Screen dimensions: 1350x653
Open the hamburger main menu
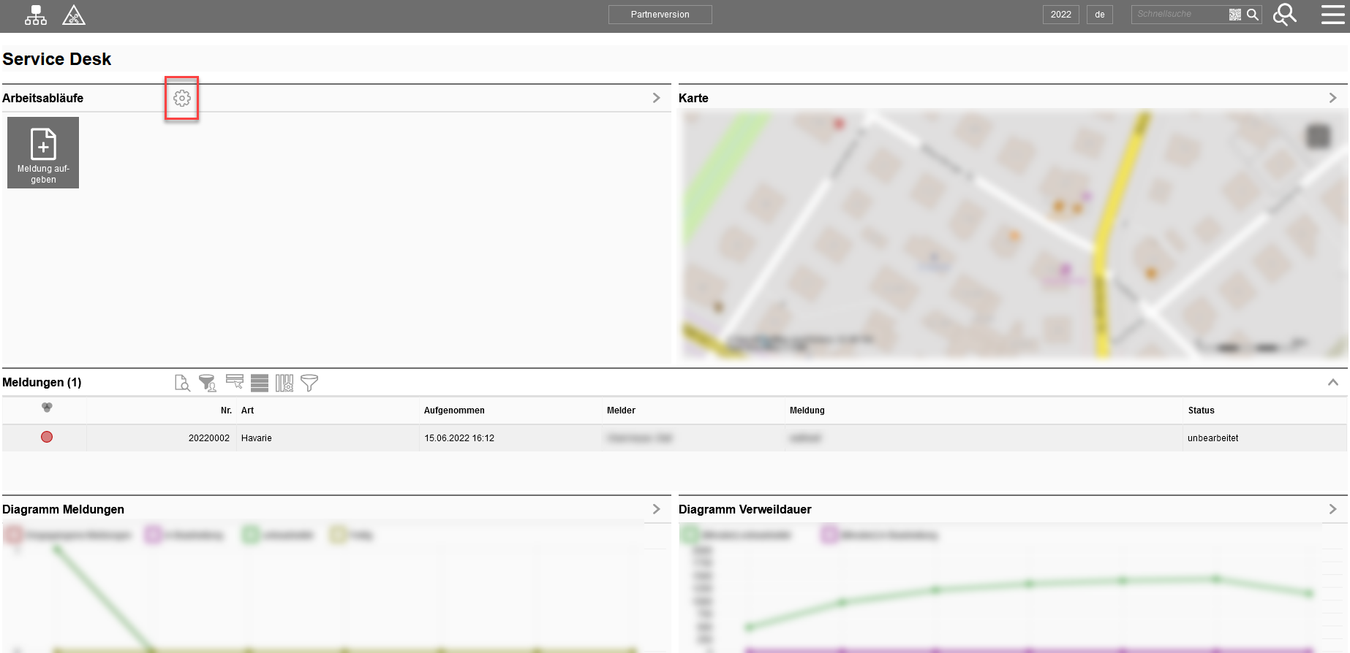coord(1332,15)
